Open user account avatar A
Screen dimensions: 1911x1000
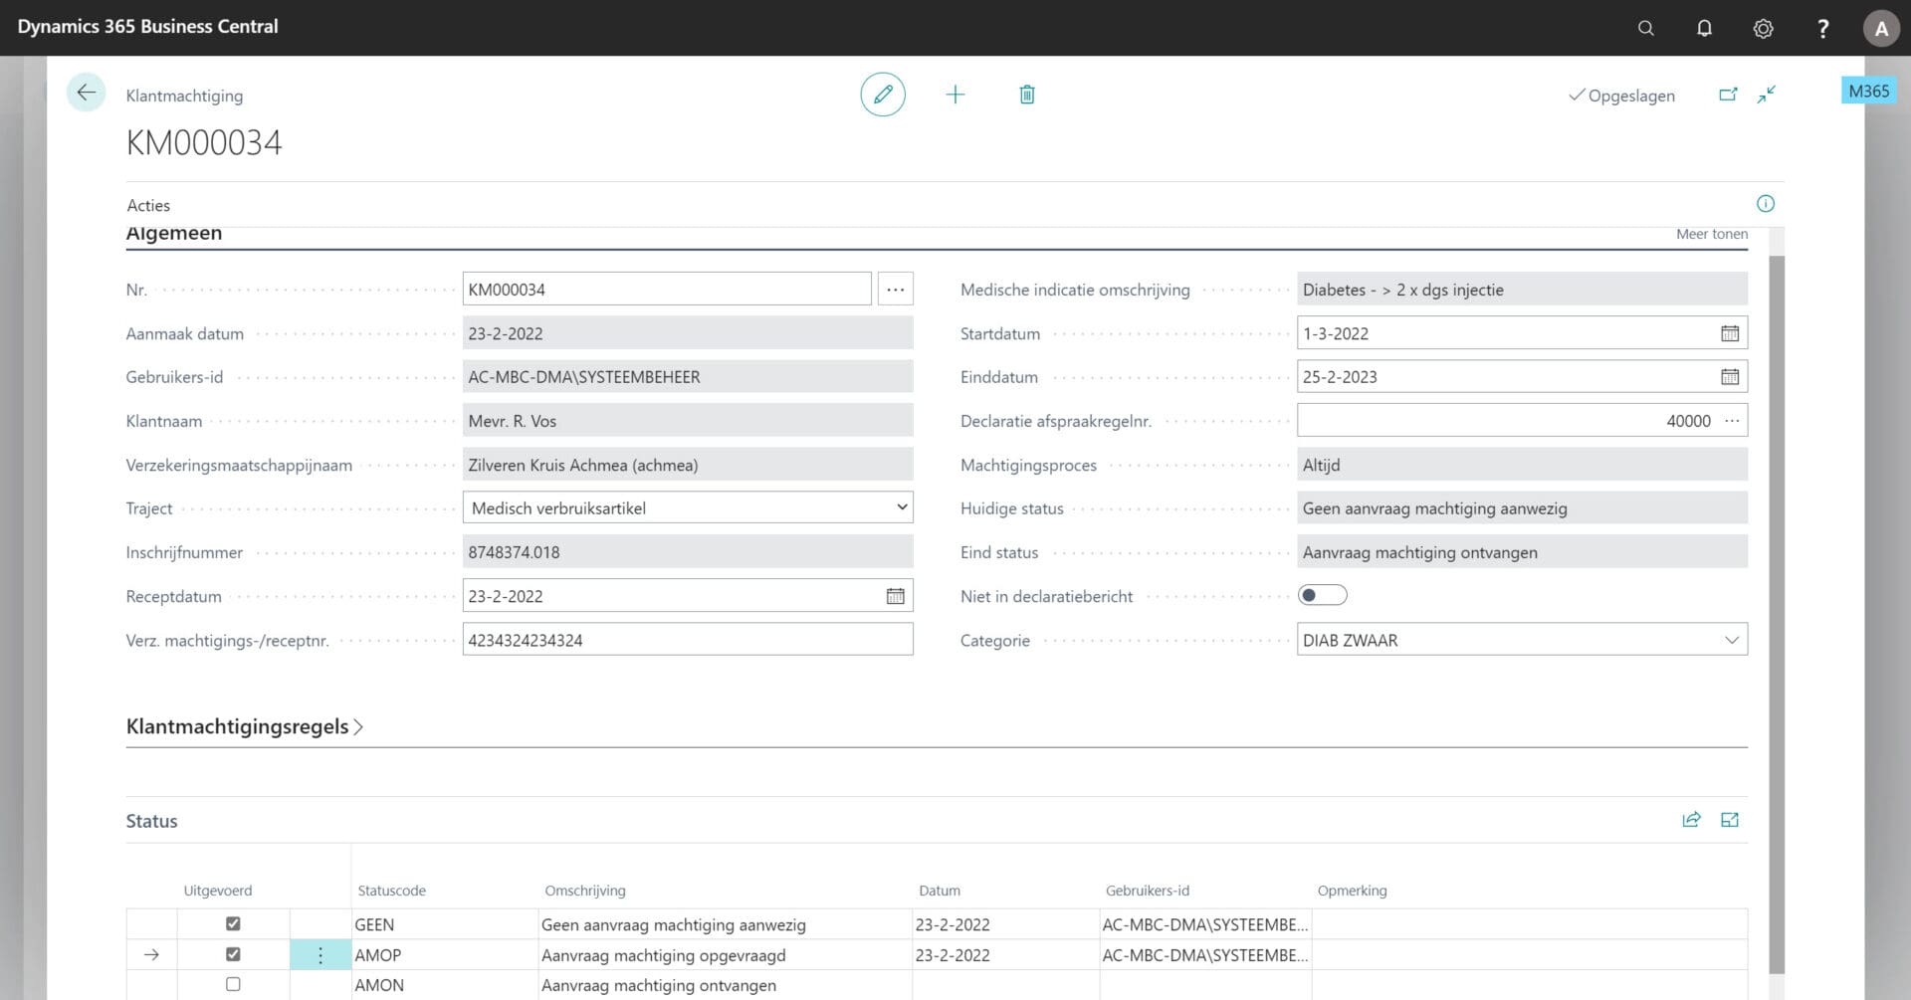(x=1881, y=28)
